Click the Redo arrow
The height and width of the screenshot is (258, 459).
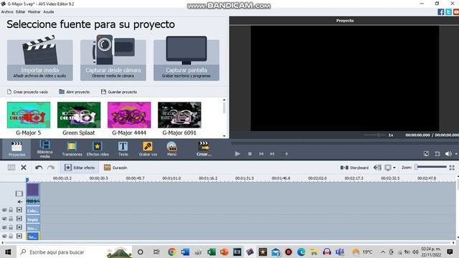51,168
